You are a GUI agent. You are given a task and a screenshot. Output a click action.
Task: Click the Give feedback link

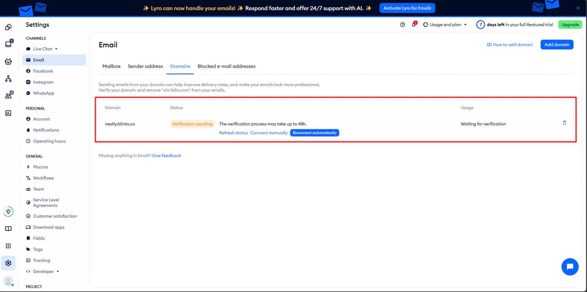(x=166, y=156)
